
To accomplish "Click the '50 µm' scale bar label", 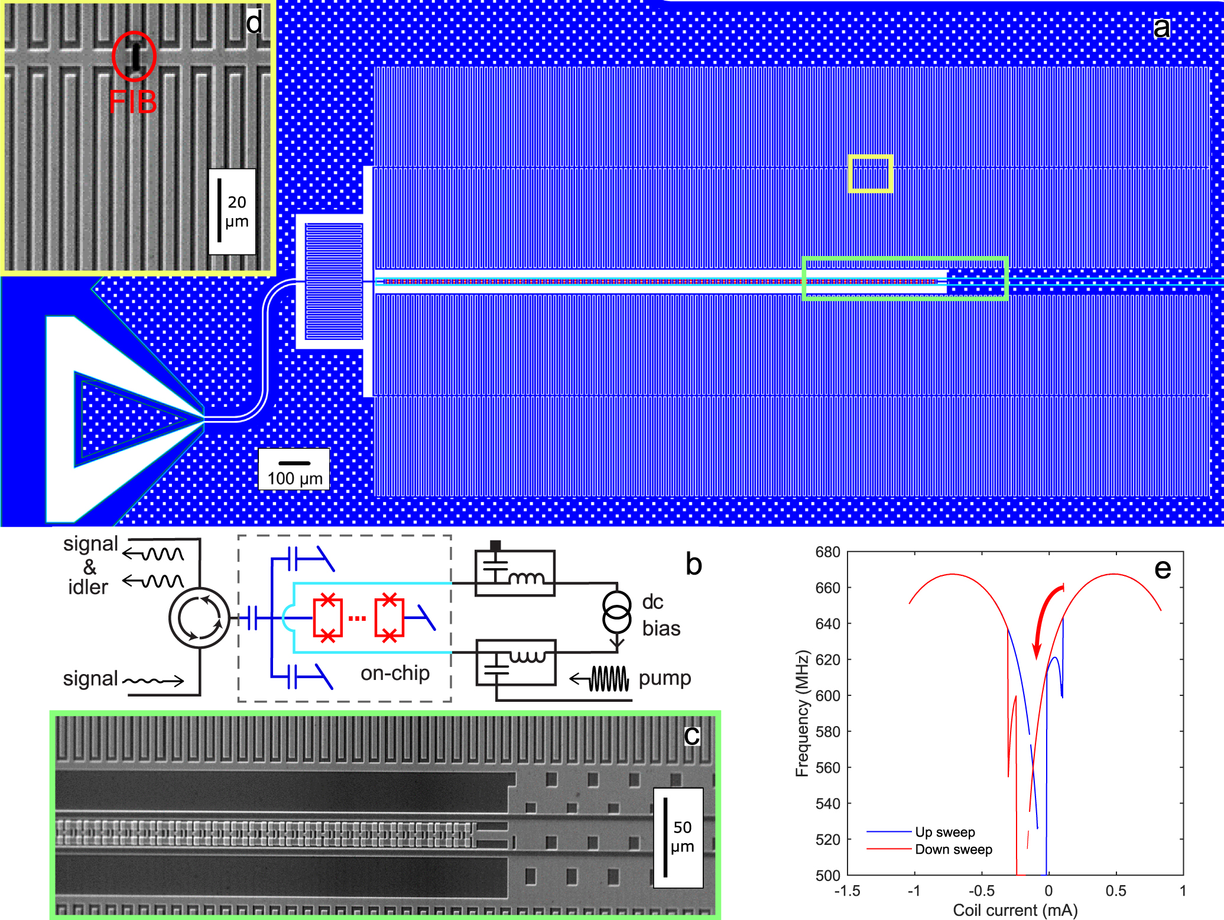I will click(x=682, y=837).
